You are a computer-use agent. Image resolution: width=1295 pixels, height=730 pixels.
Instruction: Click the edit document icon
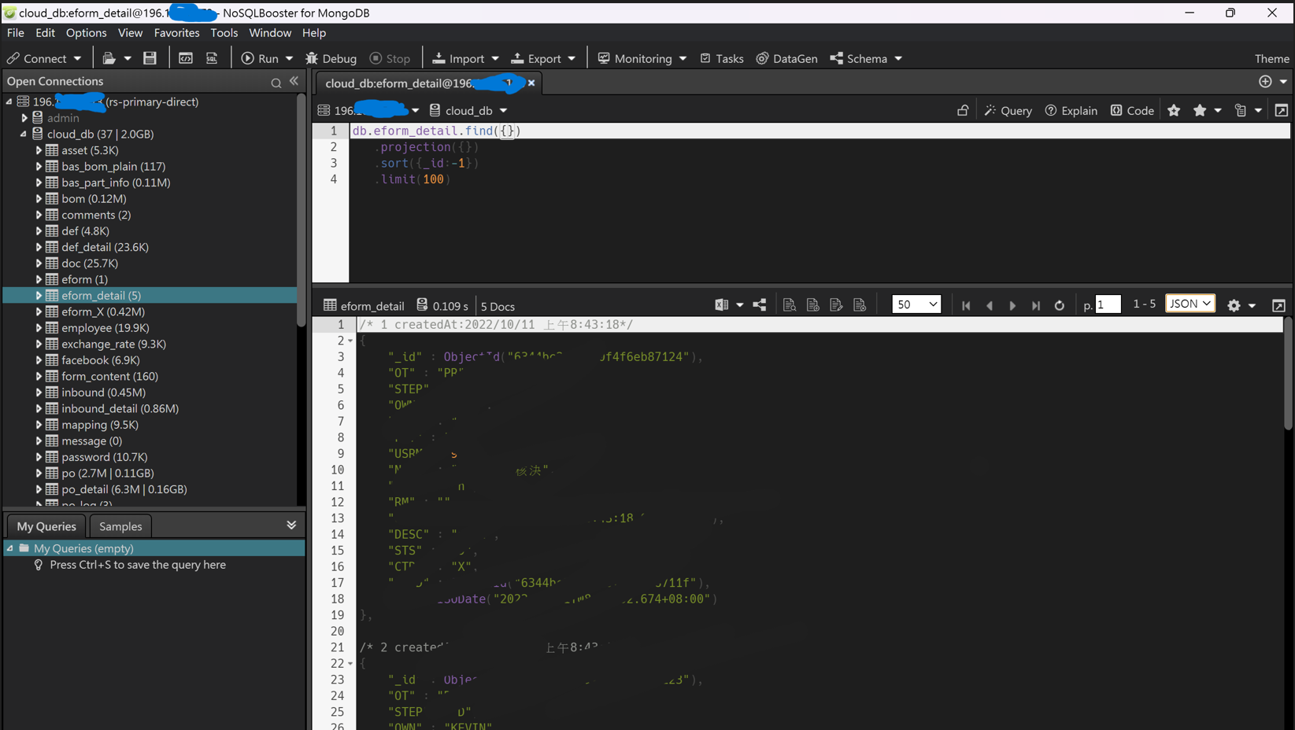coord(836,305)
